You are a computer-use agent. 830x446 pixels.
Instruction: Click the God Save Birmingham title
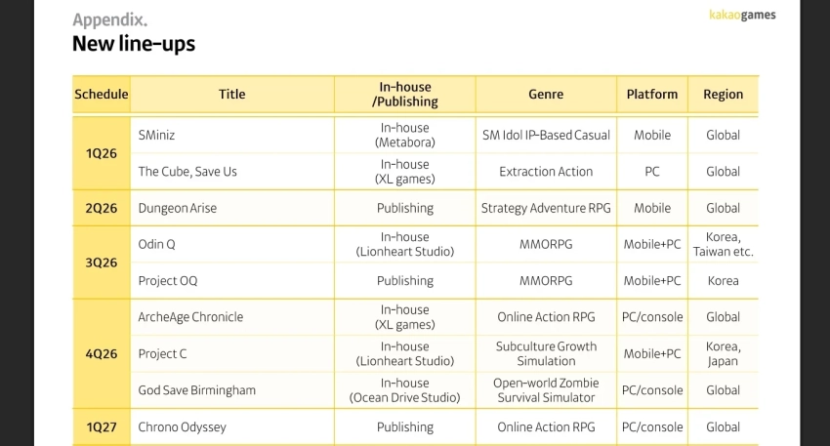click(x=197, y=390)
